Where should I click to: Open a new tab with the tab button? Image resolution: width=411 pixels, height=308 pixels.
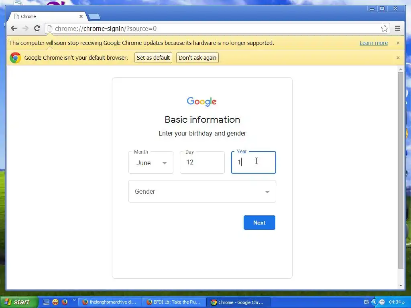point(94,16)
